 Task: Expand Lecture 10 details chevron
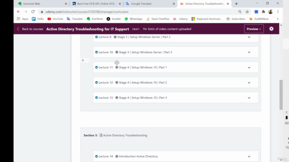point(249,52)
